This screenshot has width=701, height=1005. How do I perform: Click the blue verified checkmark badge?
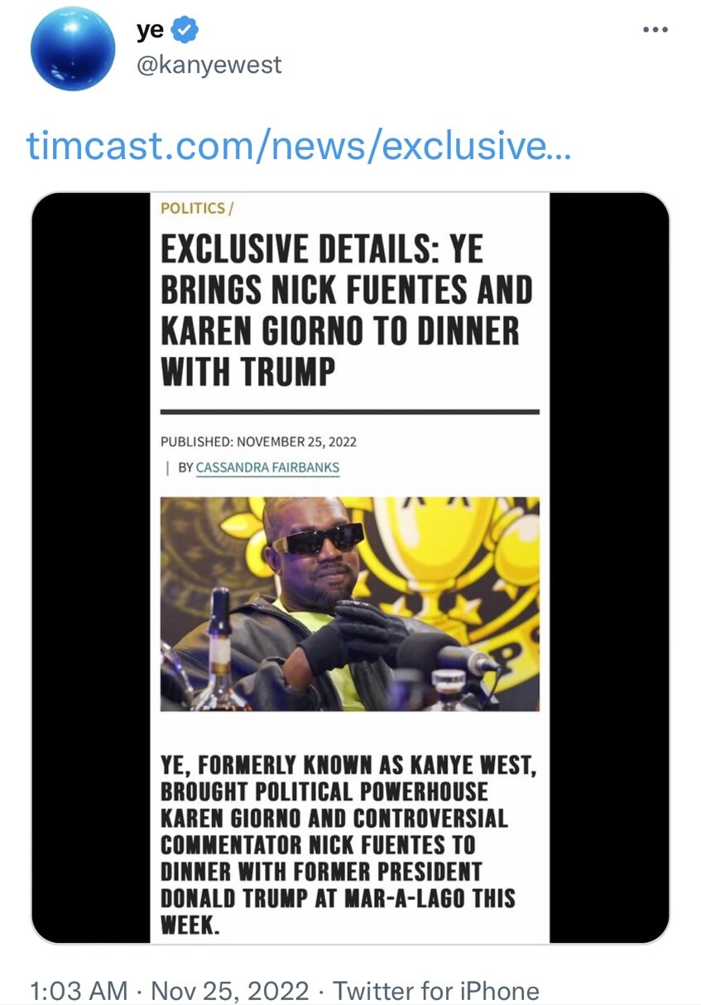185,31
